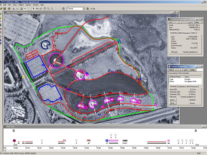Viewport: 207px width, 155px height.
Task: Select the Measure tool on the toolbar
Action: tap(37, 9)
